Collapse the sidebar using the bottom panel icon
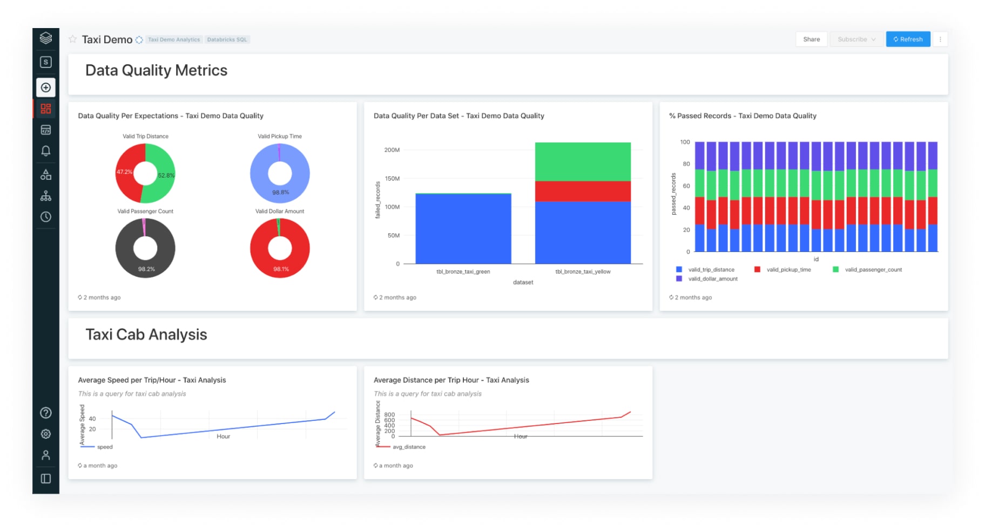Image resolution: width=985 pixels, height=531 pixels. coord(46,477)
